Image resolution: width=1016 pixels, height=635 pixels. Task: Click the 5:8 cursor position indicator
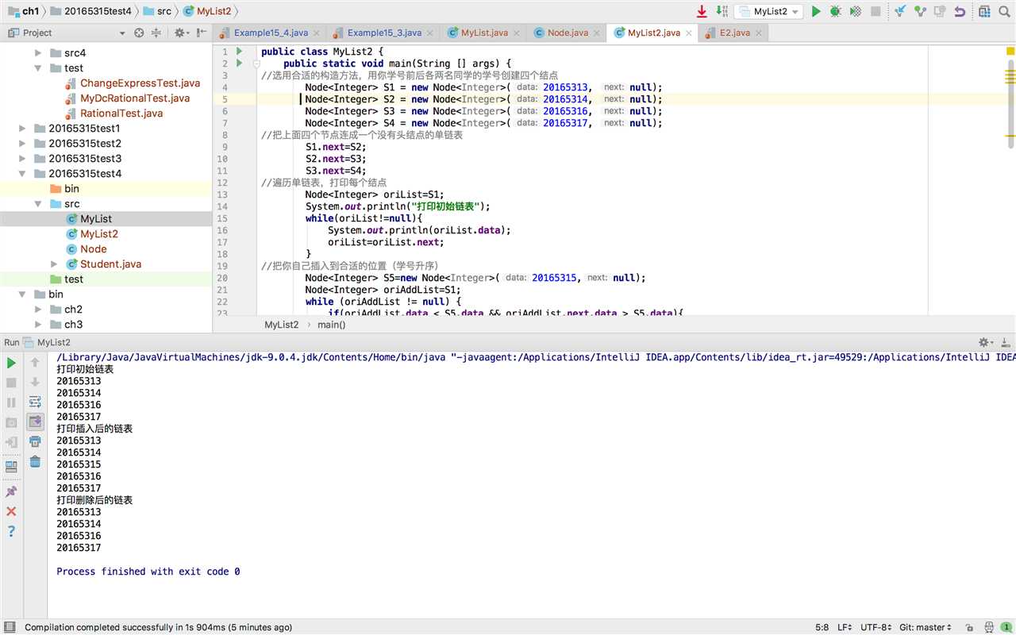822,627
